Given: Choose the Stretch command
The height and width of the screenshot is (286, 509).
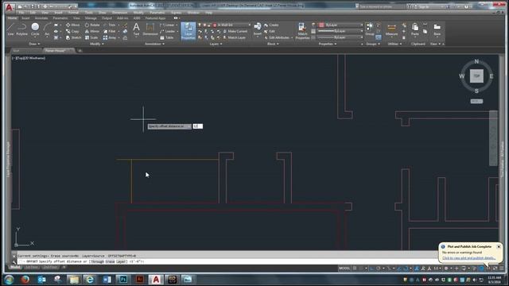Looking at the screenshot, I should coord(73,37).
